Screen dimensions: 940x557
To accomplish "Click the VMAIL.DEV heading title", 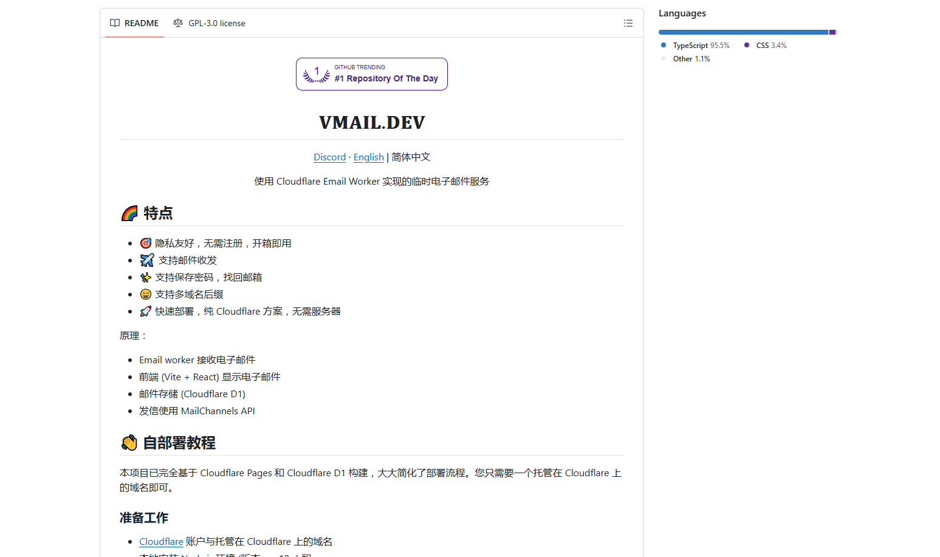I will tap(372, 123).
